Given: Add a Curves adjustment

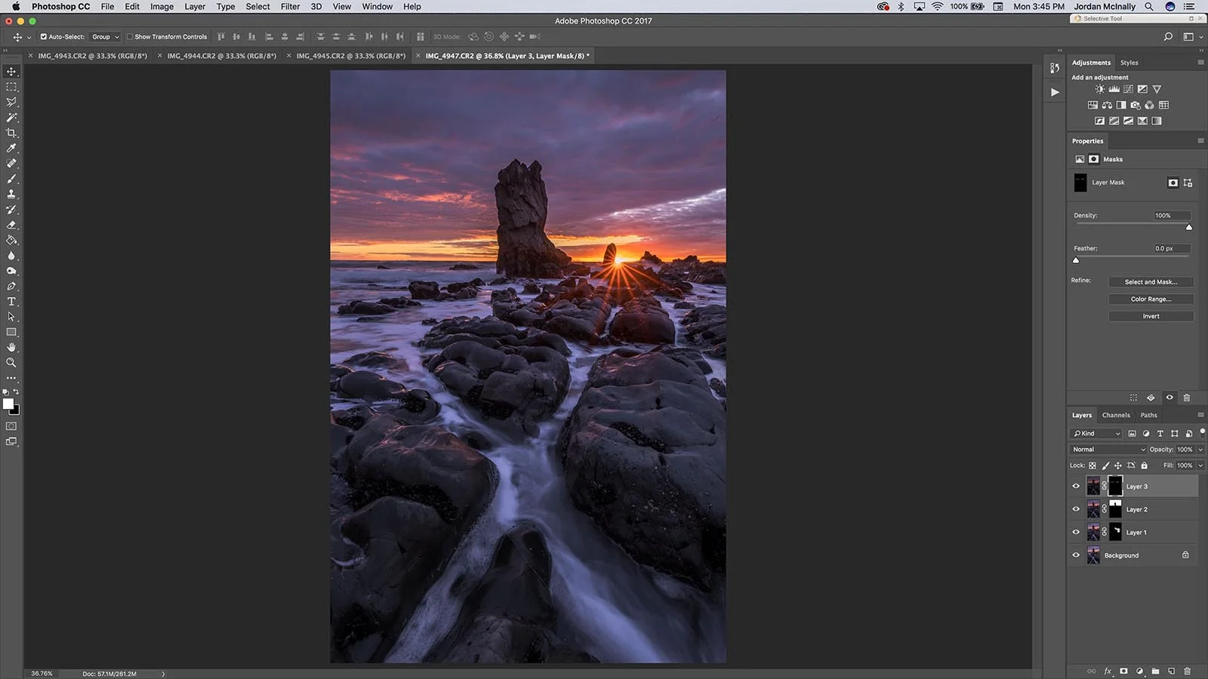Looking at the screenshot, I should [x=1128, y=89].
